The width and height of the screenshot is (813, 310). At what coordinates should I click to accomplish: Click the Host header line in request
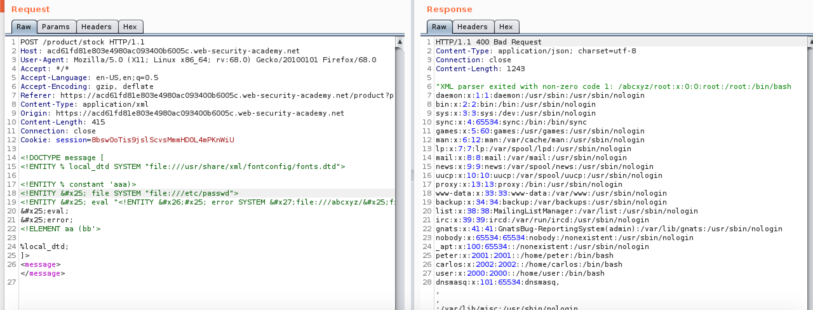[160, 51]
